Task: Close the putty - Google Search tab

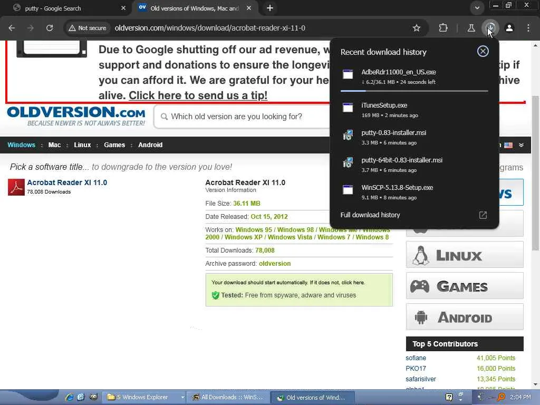Action: (123, 8)
